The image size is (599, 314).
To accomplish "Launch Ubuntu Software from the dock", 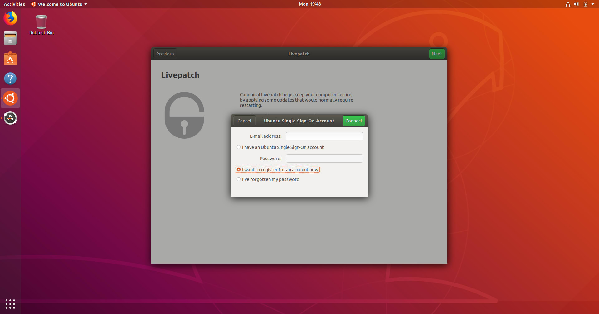I will point(10,59).
